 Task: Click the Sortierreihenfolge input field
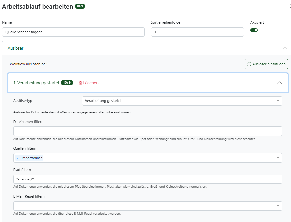click(197, 32)
